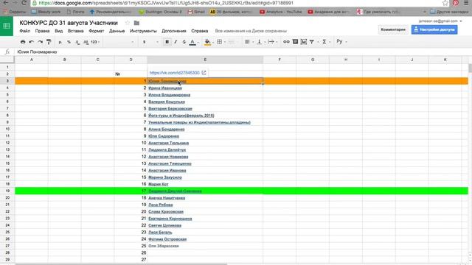Open the font family dropdown
The image size is (472, 265).
point(119,42)
